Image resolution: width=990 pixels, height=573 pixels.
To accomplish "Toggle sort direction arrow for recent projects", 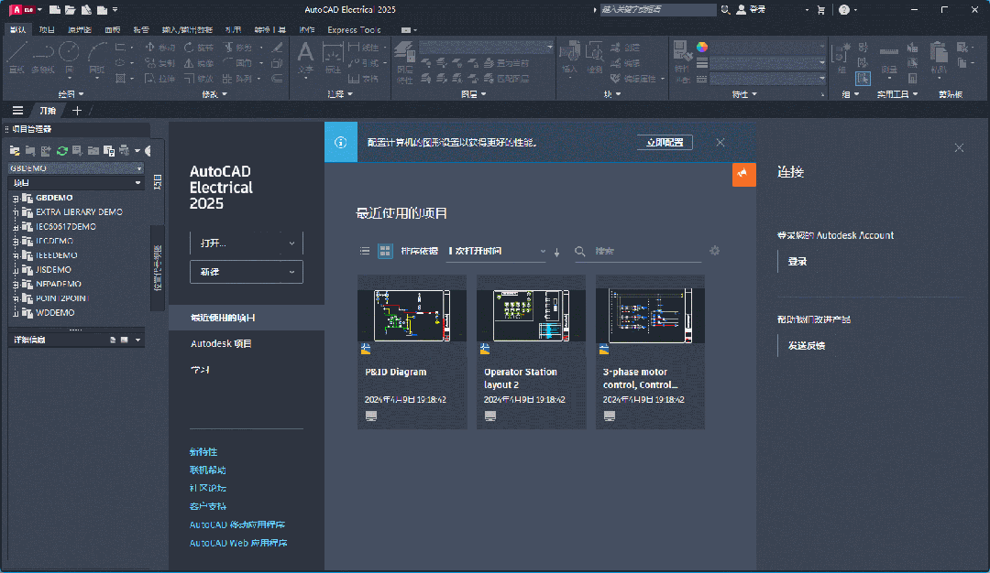I will click(557, 252).
